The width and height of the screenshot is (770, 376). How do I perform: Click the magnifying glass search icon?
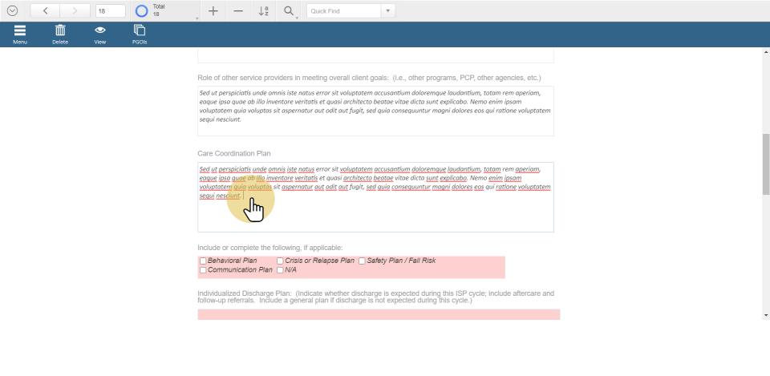tap(288, 11)
